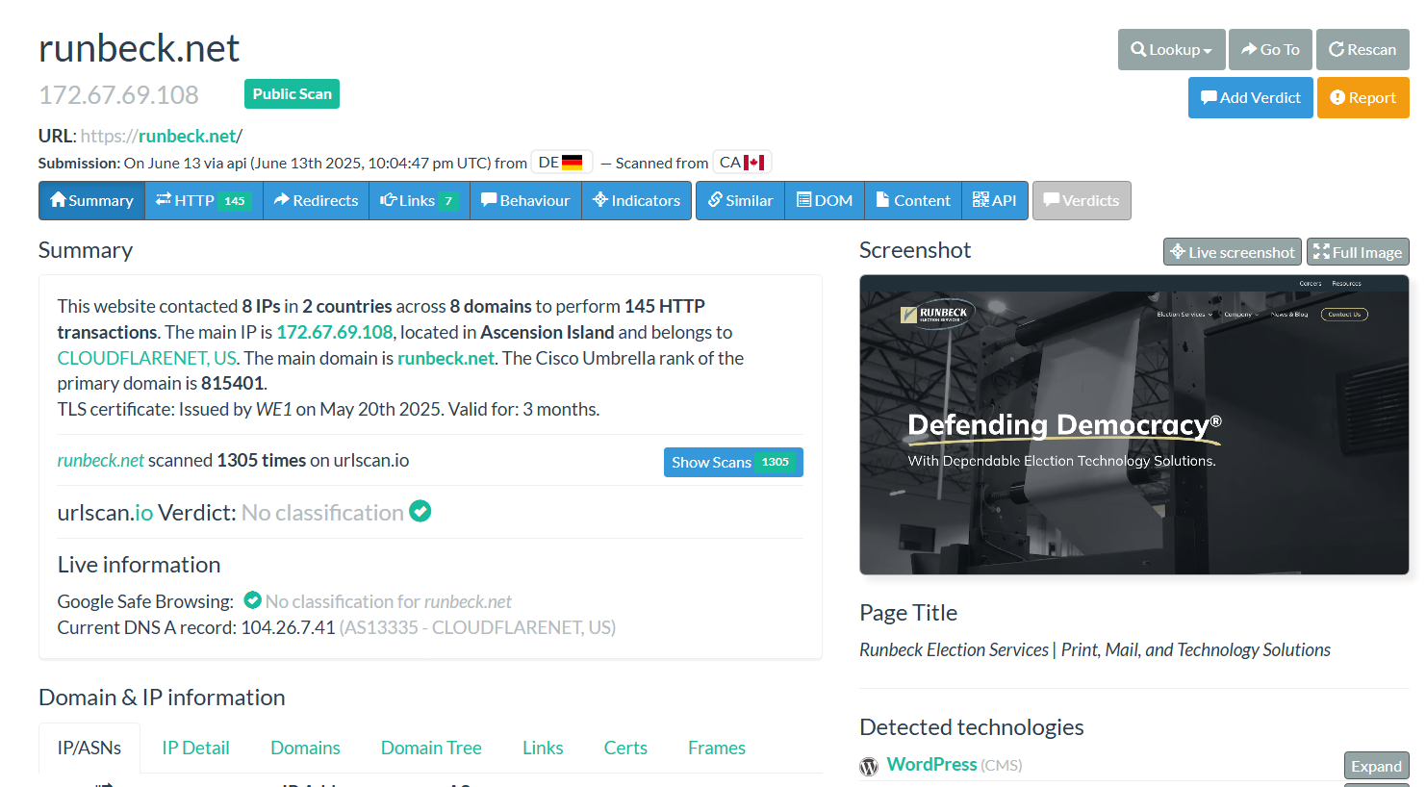View the Full Image of screenshot
1426x787 pixels.
pos(1358,252)
